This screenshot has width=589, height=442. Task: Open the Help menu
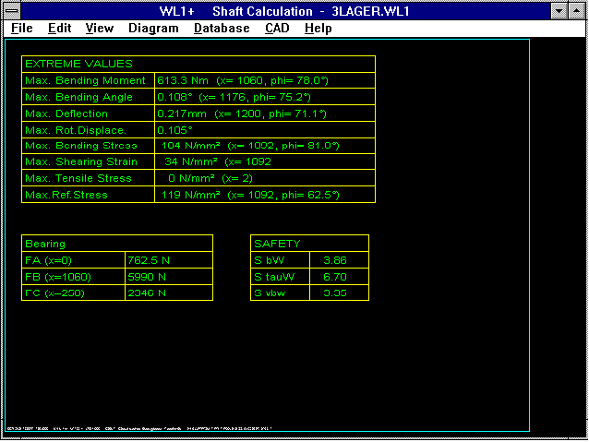318,28
